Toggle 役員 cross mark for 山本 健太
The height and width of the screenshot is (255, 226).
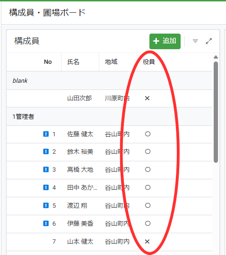147,241
